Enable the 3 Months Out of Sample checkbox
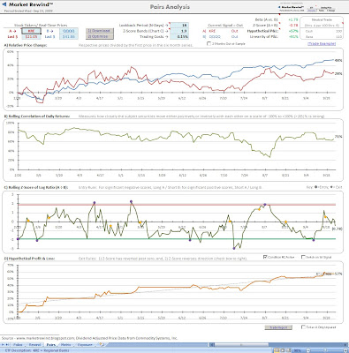The width and height of the screenshot is (349, 353). coord(209,44)
